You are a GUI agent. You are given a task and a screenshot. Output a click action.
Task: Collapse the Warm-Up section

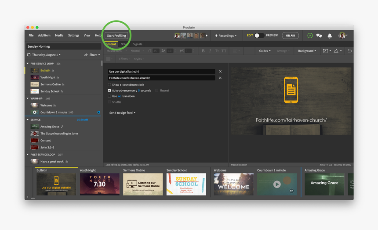(28, 98)
